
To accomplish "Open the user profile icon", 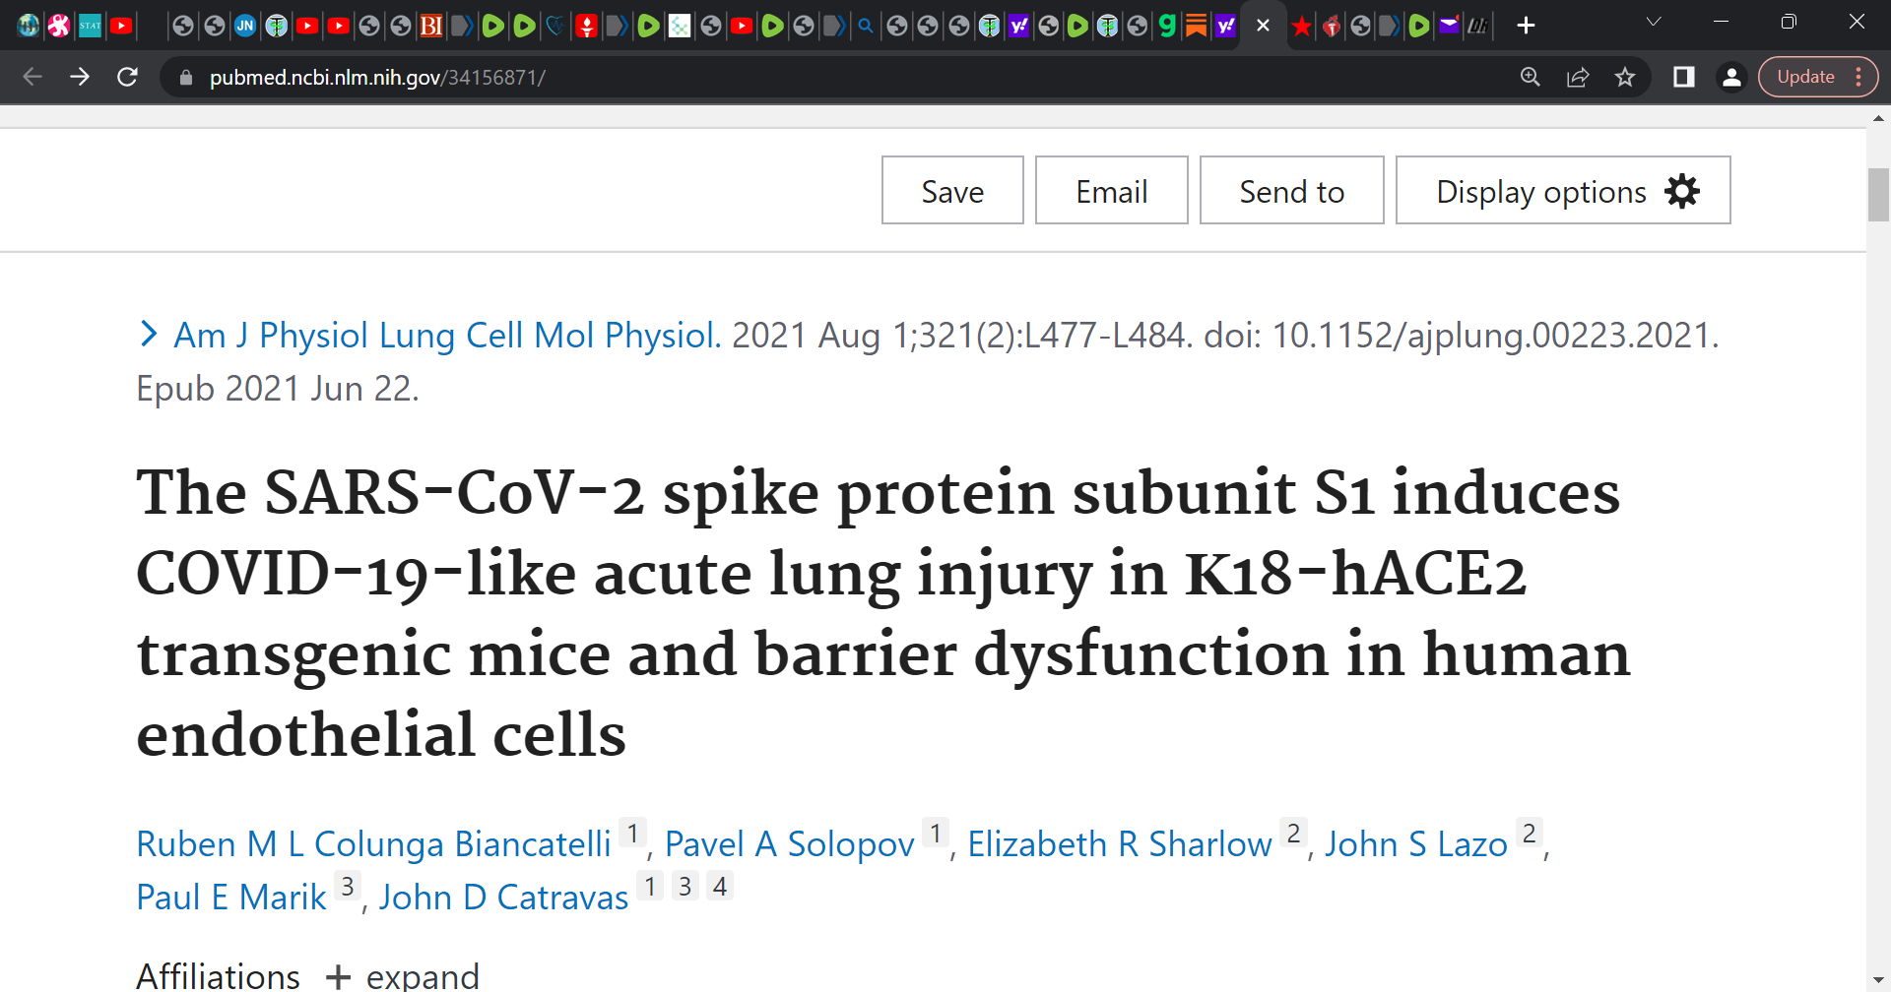I will pos(1731,77).
